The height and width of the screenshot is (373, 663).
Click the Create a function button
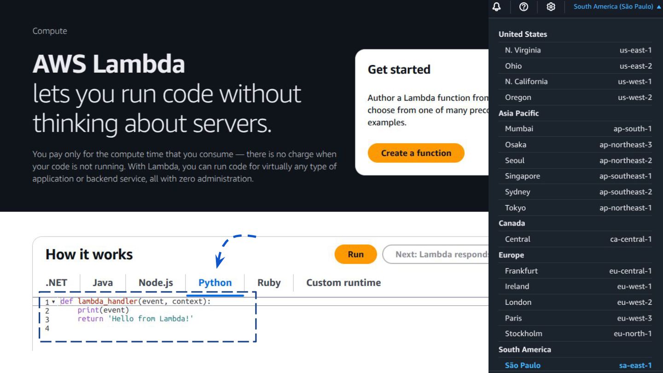pos(416,153)
